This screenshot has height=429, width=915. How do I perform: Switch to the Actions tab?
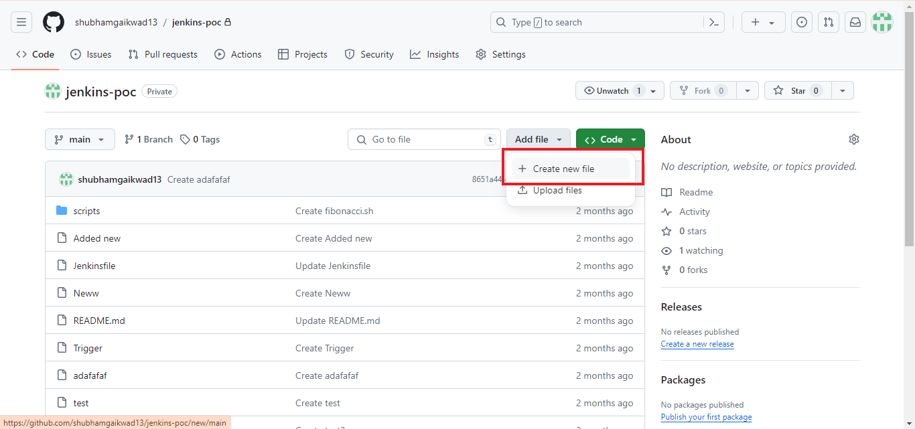point(238,54)
